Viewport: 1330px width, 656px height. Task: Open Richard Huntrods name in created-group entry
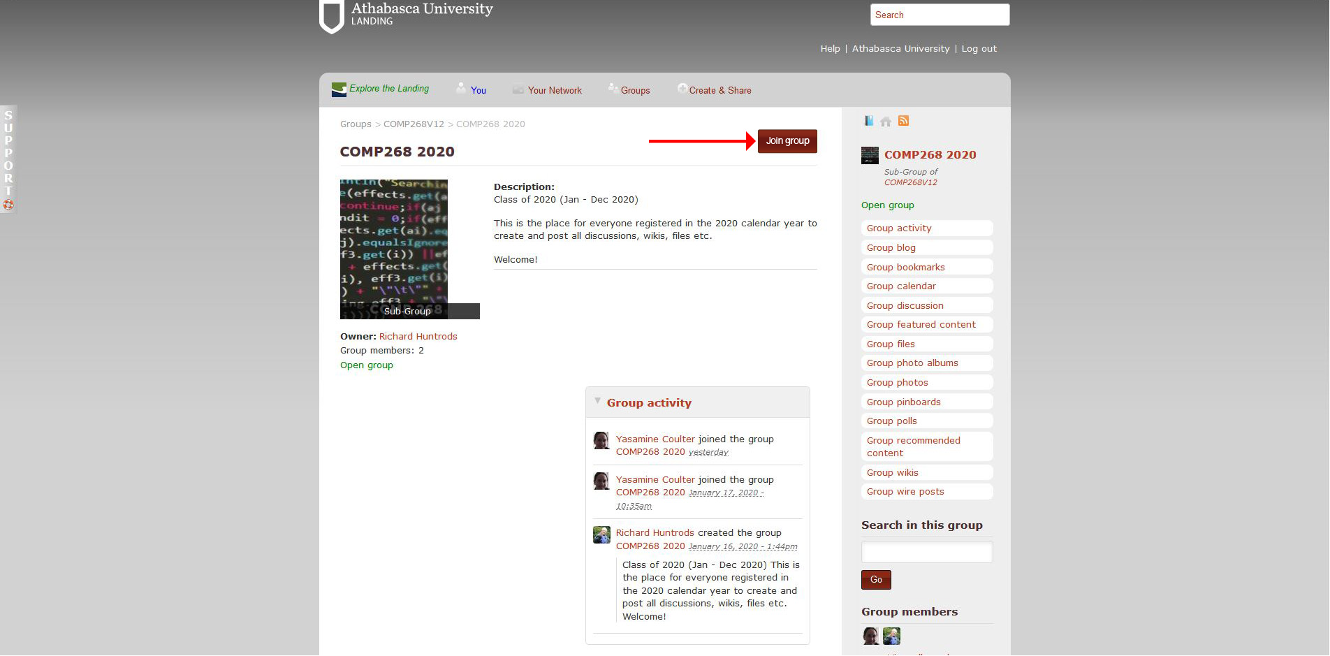pyautogui.click(x=655, y=533)
